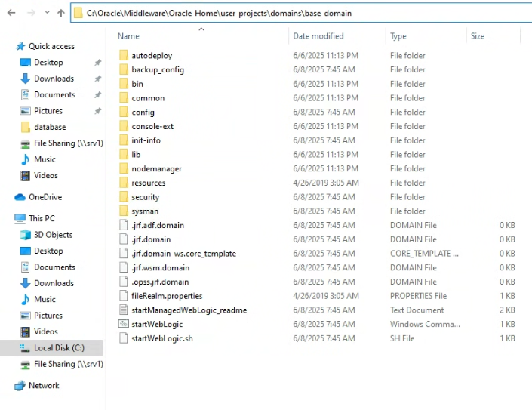
Task: Open Videos under Quick access
Action: point(46,175)
